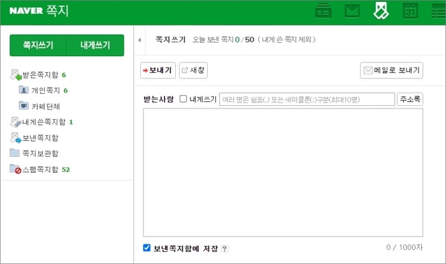This screenshot has height=264, width=446.
Task: Check the 내게쓰기 checkbox
Action: click(x=183, y=99)
